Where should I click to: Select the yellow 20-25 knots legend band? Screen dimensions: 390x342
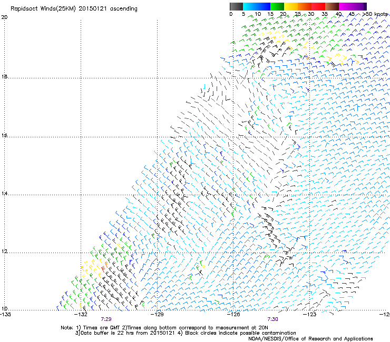pyautogui.click(x=291, y=6)
